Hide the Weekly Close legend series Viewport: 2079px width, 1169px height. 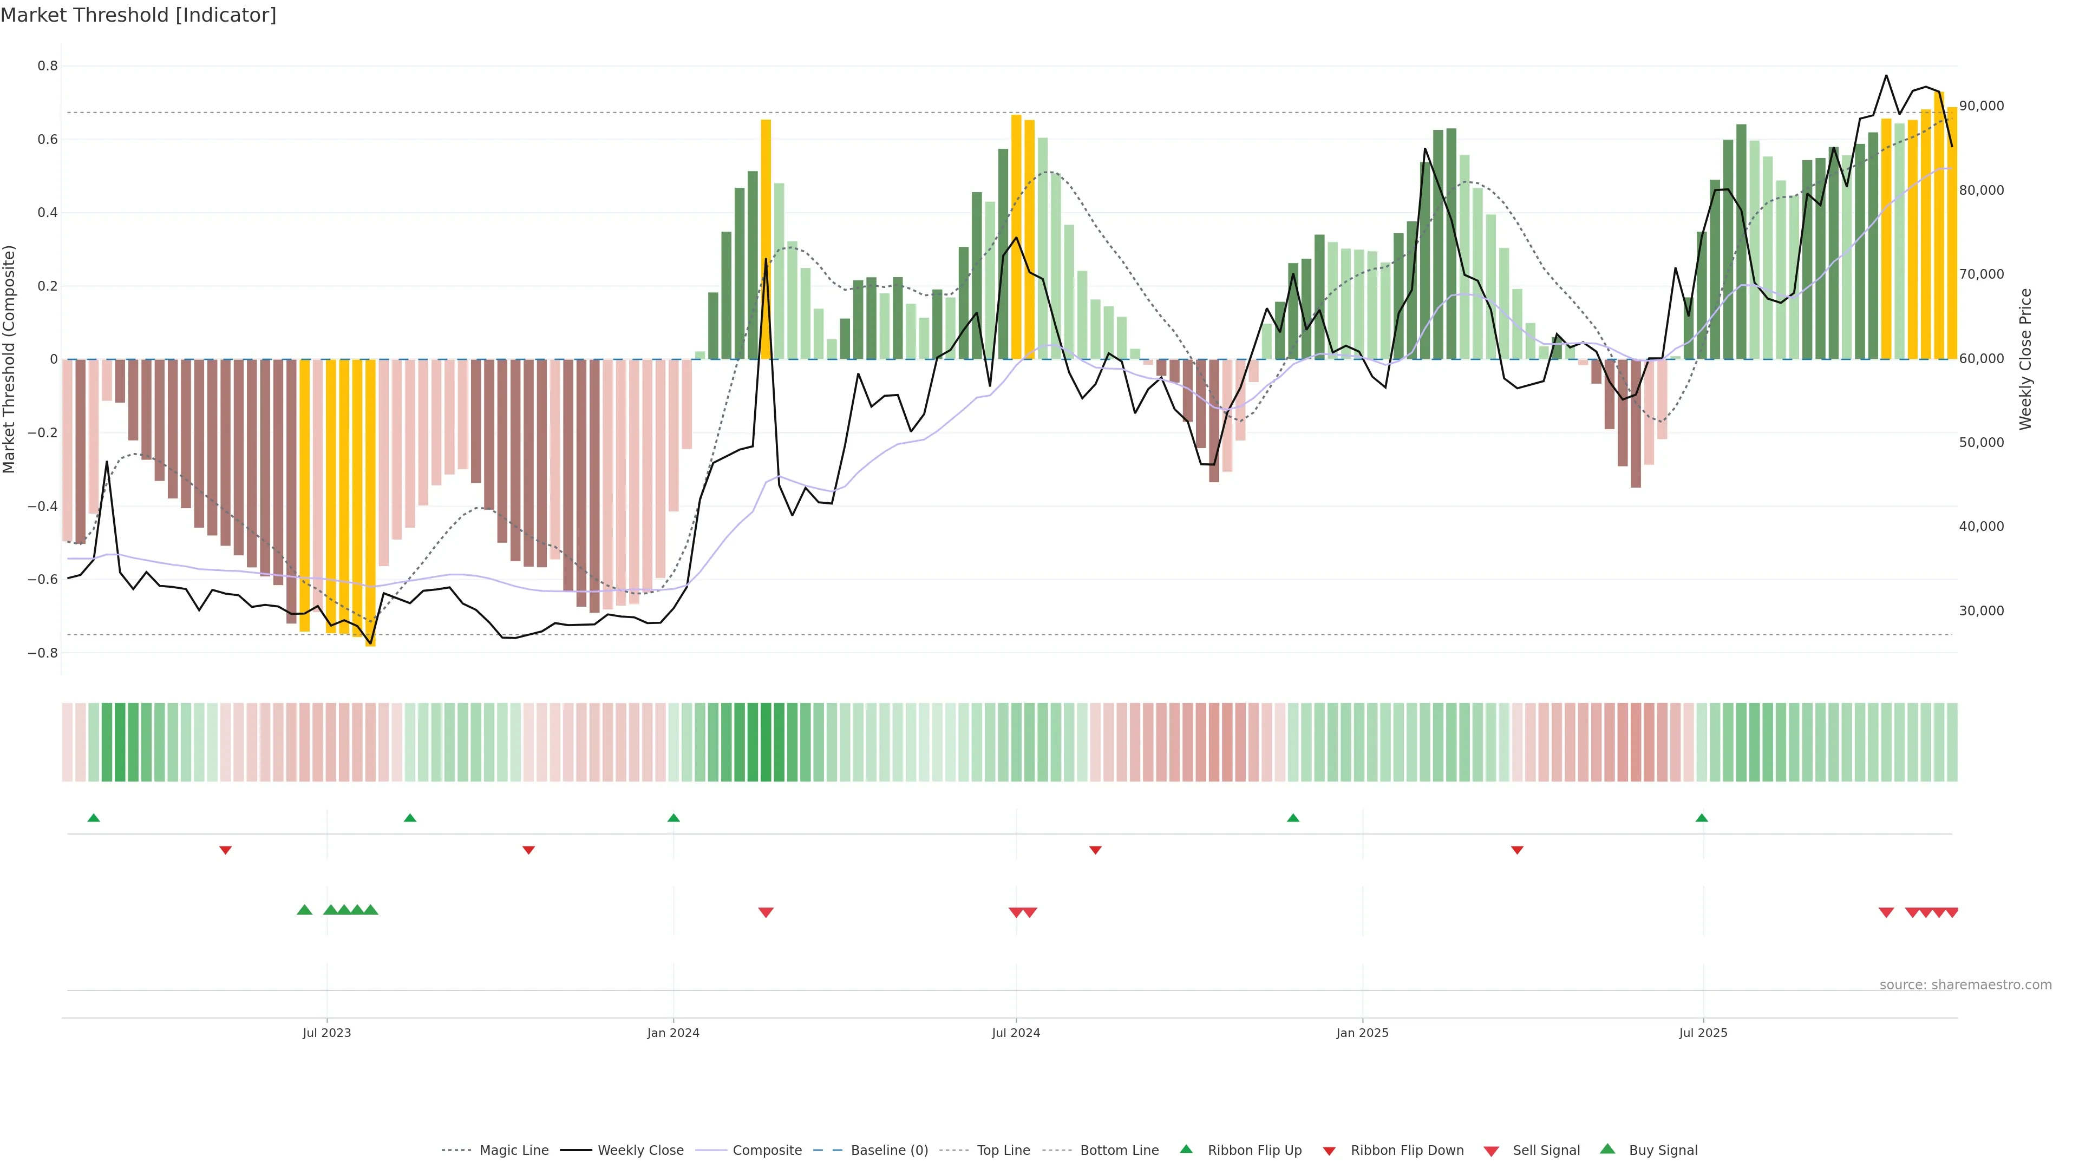(x=640, y=1150)
